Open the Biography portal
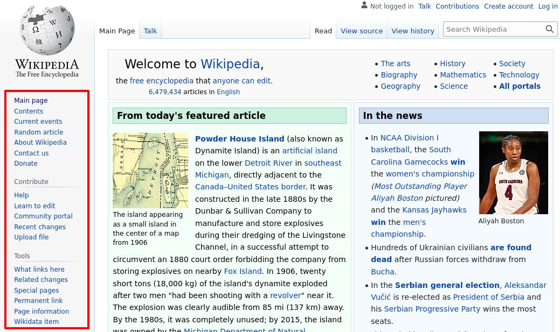 [399, 75]
